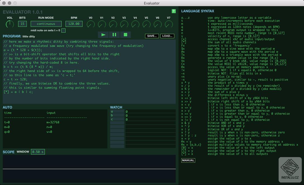The image size is (304, 185).
Task: Toggle the midi note on sets t=0 checkbox
Action: click(63, 30)
